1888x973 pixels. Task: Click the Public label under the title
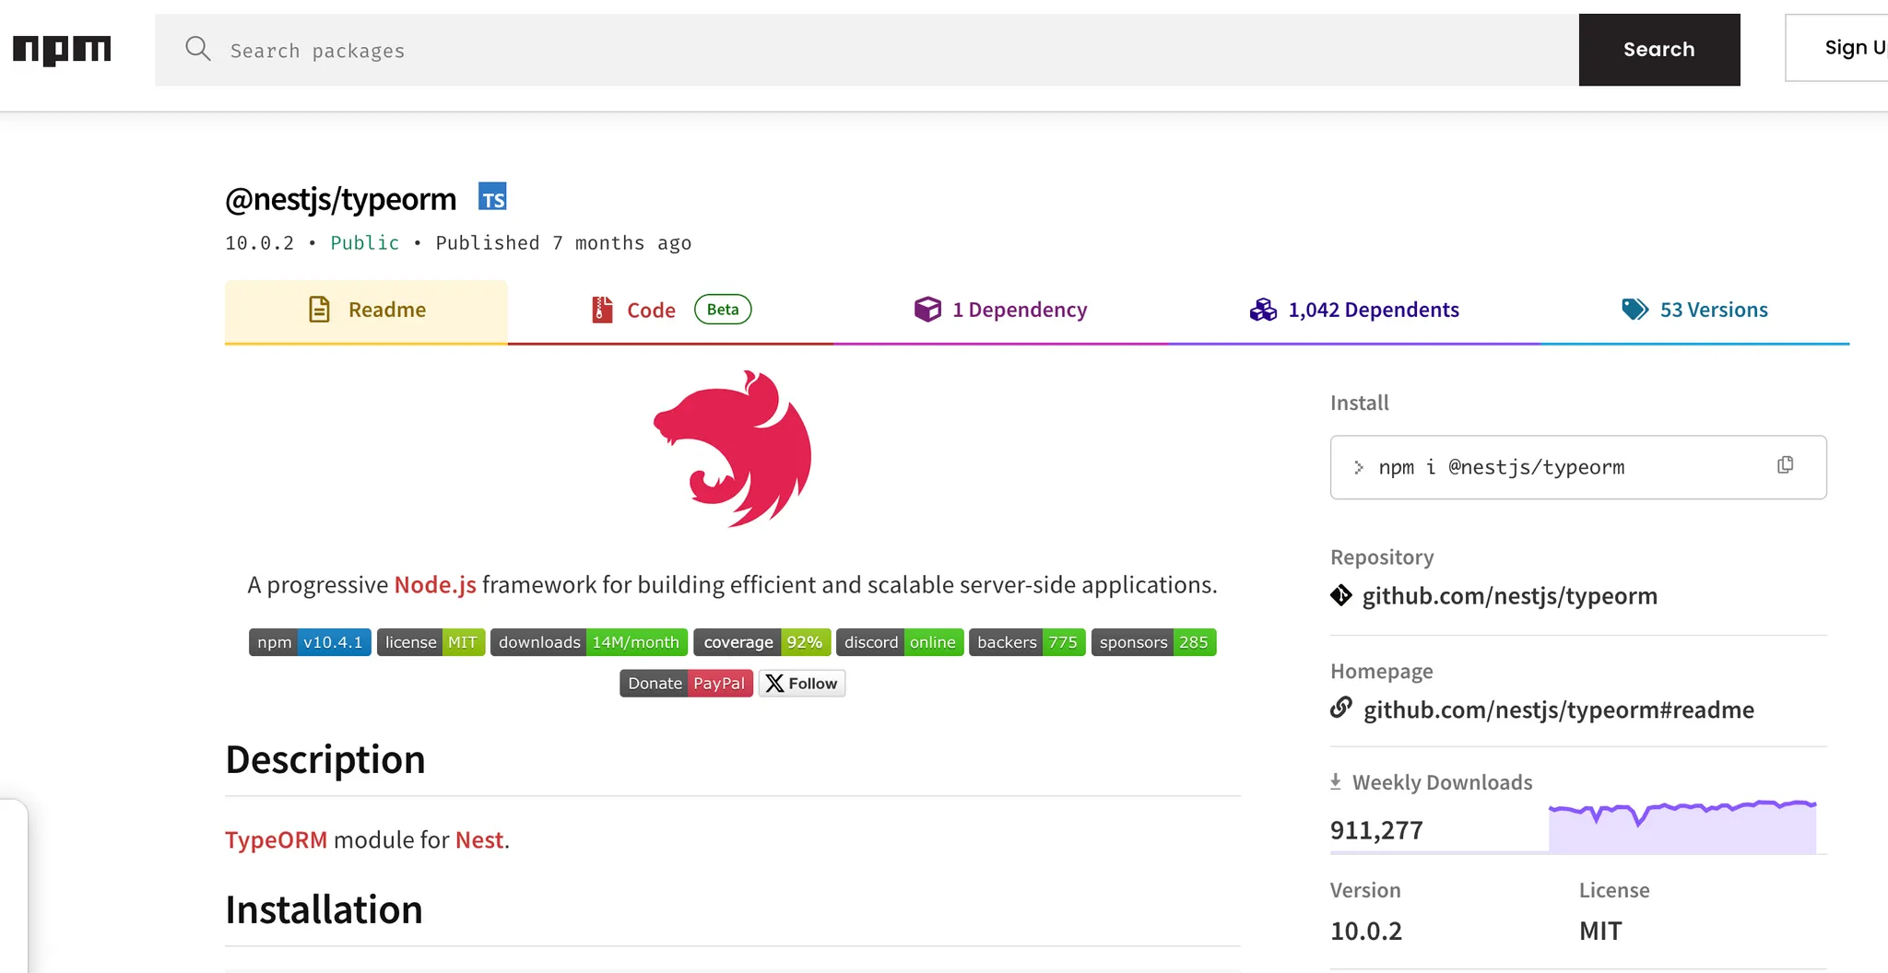point(365,243)
